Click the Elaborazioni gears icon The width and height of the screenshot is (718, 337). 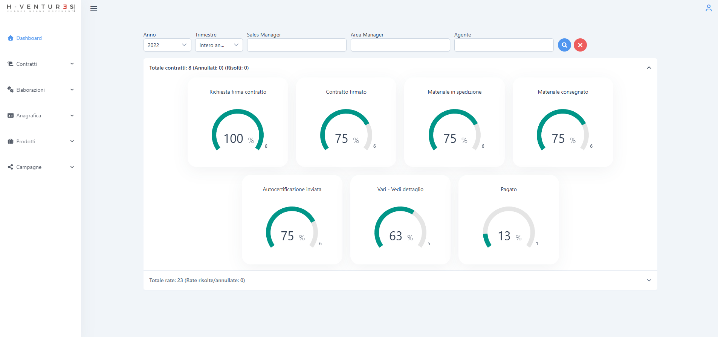11,90
